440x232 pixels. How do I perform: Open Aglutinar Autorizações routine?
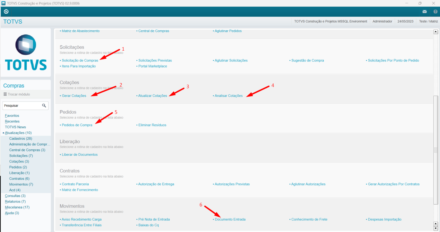point(308,184)
